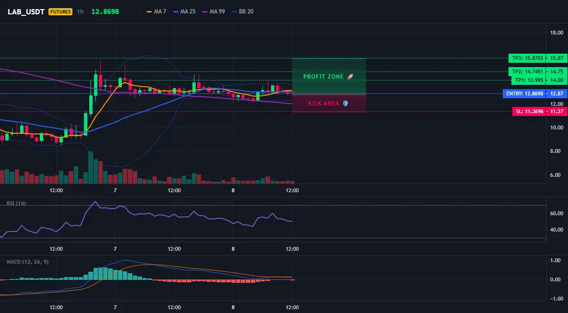Toggle the BB 20 legend entry
The width and height of the screenshot is (568, 313).
(243, 12)
